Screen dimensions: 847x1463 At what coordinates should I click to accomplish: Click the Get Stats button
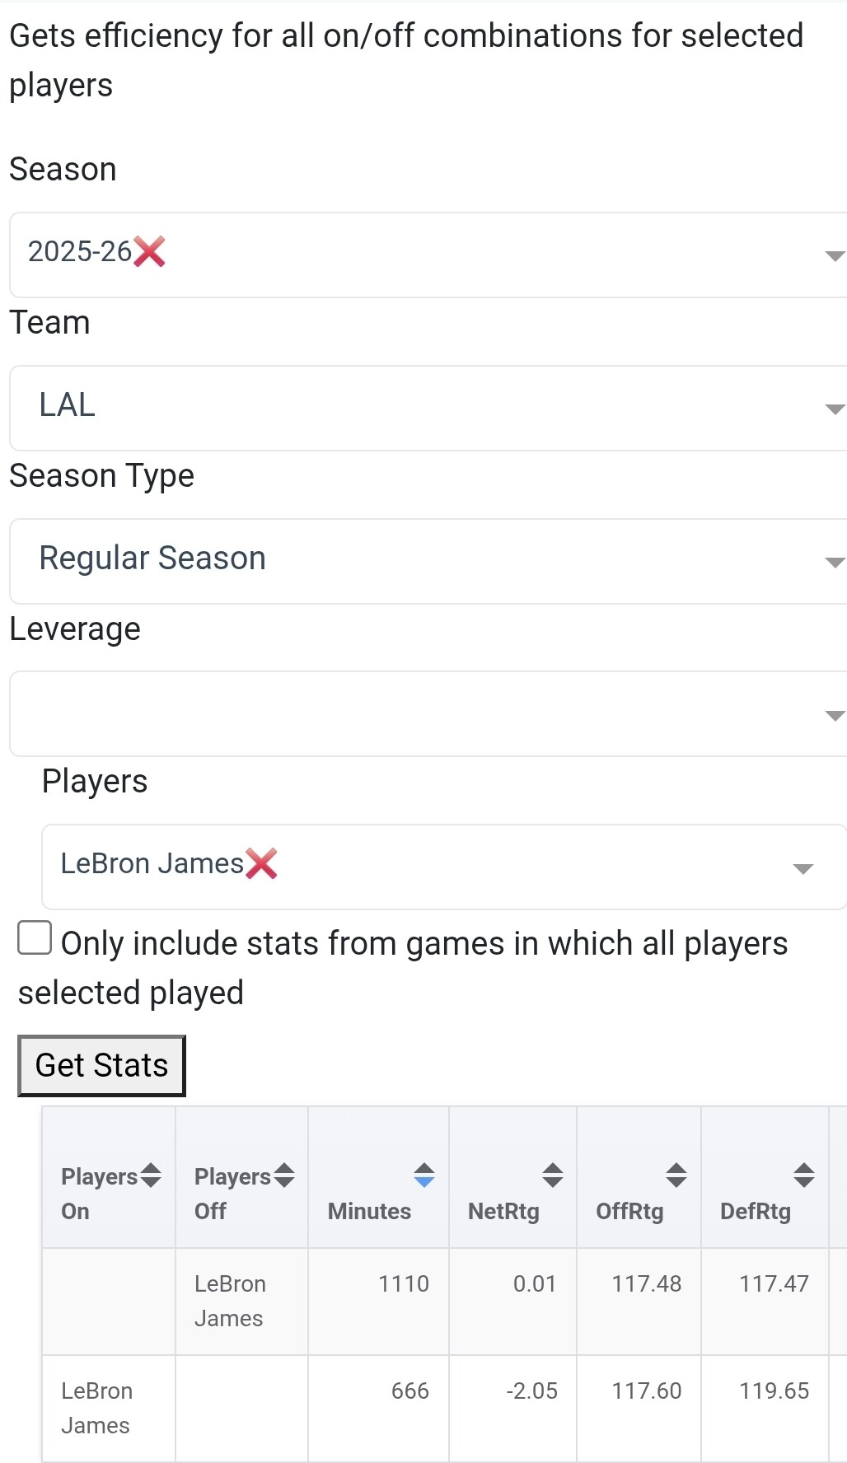click(101, 1065)
